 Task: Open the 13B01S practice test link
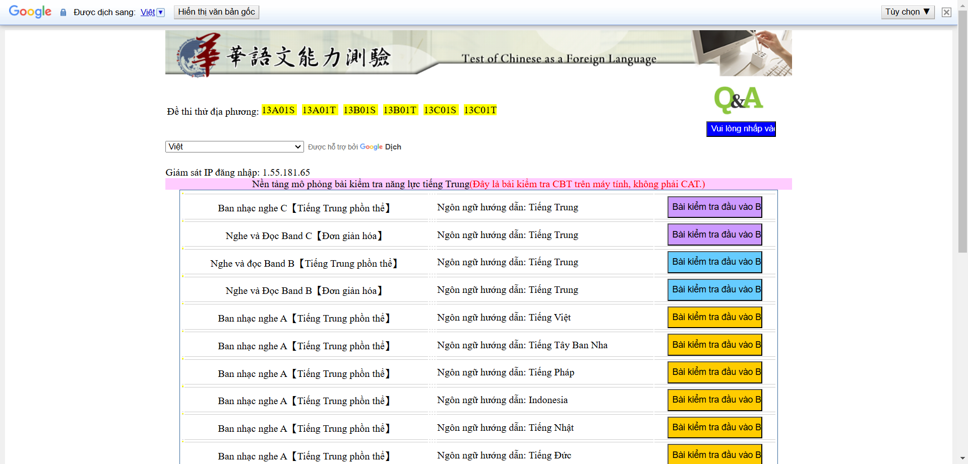click(359, 110)
